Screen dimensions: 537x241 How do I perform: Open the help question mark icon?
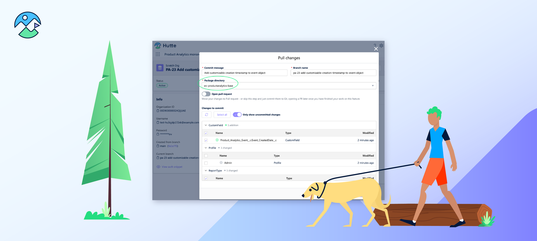click(375, 45)
